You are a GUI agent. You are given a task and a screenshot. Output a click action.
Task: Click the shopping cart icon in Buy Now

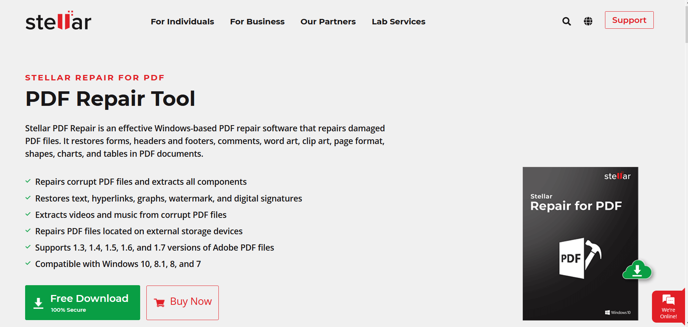tap(159, 302)
